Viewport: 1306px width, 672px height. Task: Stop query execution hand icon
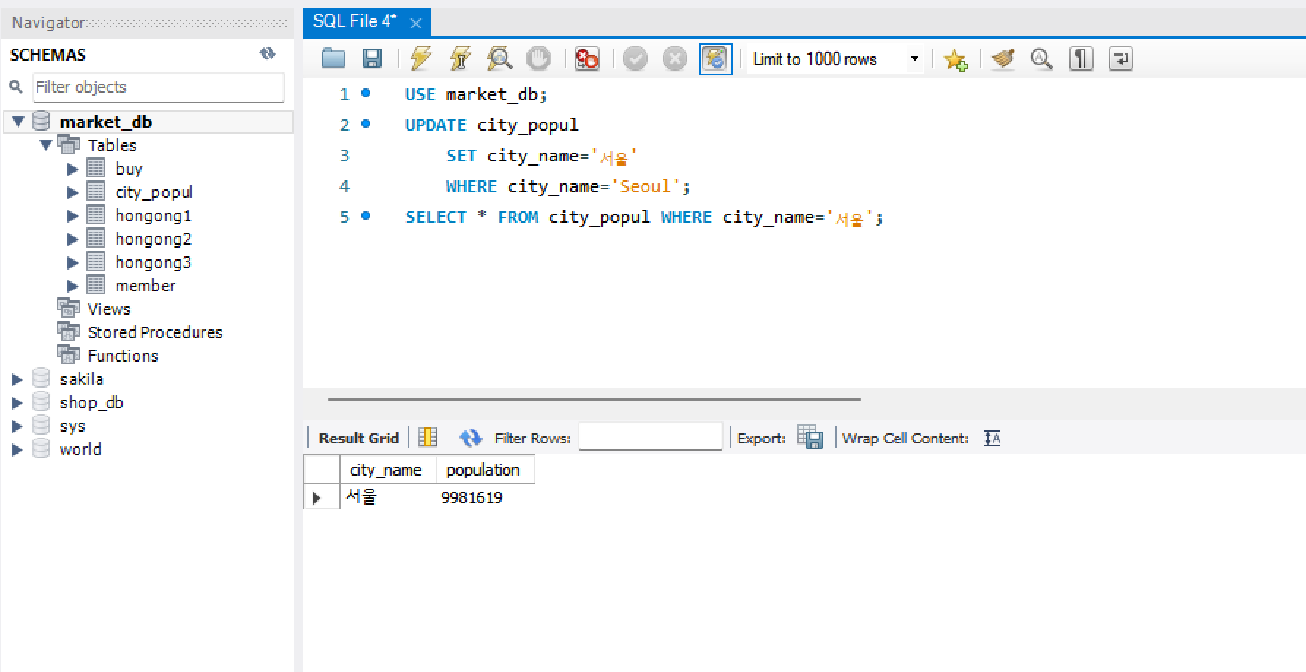(539, 58)
